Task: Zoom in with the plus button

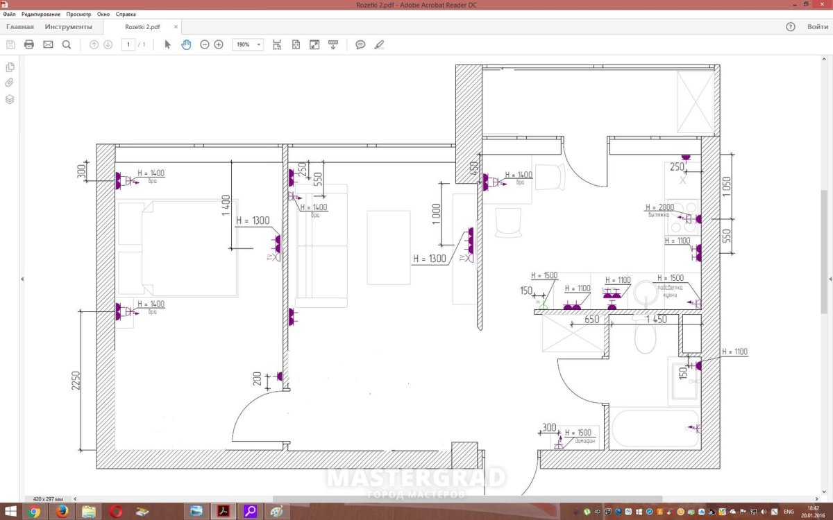Action: pyautogui.click(x=219, y=44)
